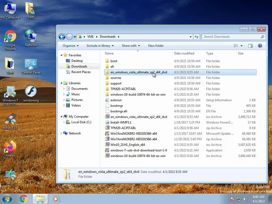Select the boot folder
This screenshot has width=272, height=204.
coord(180,61)
